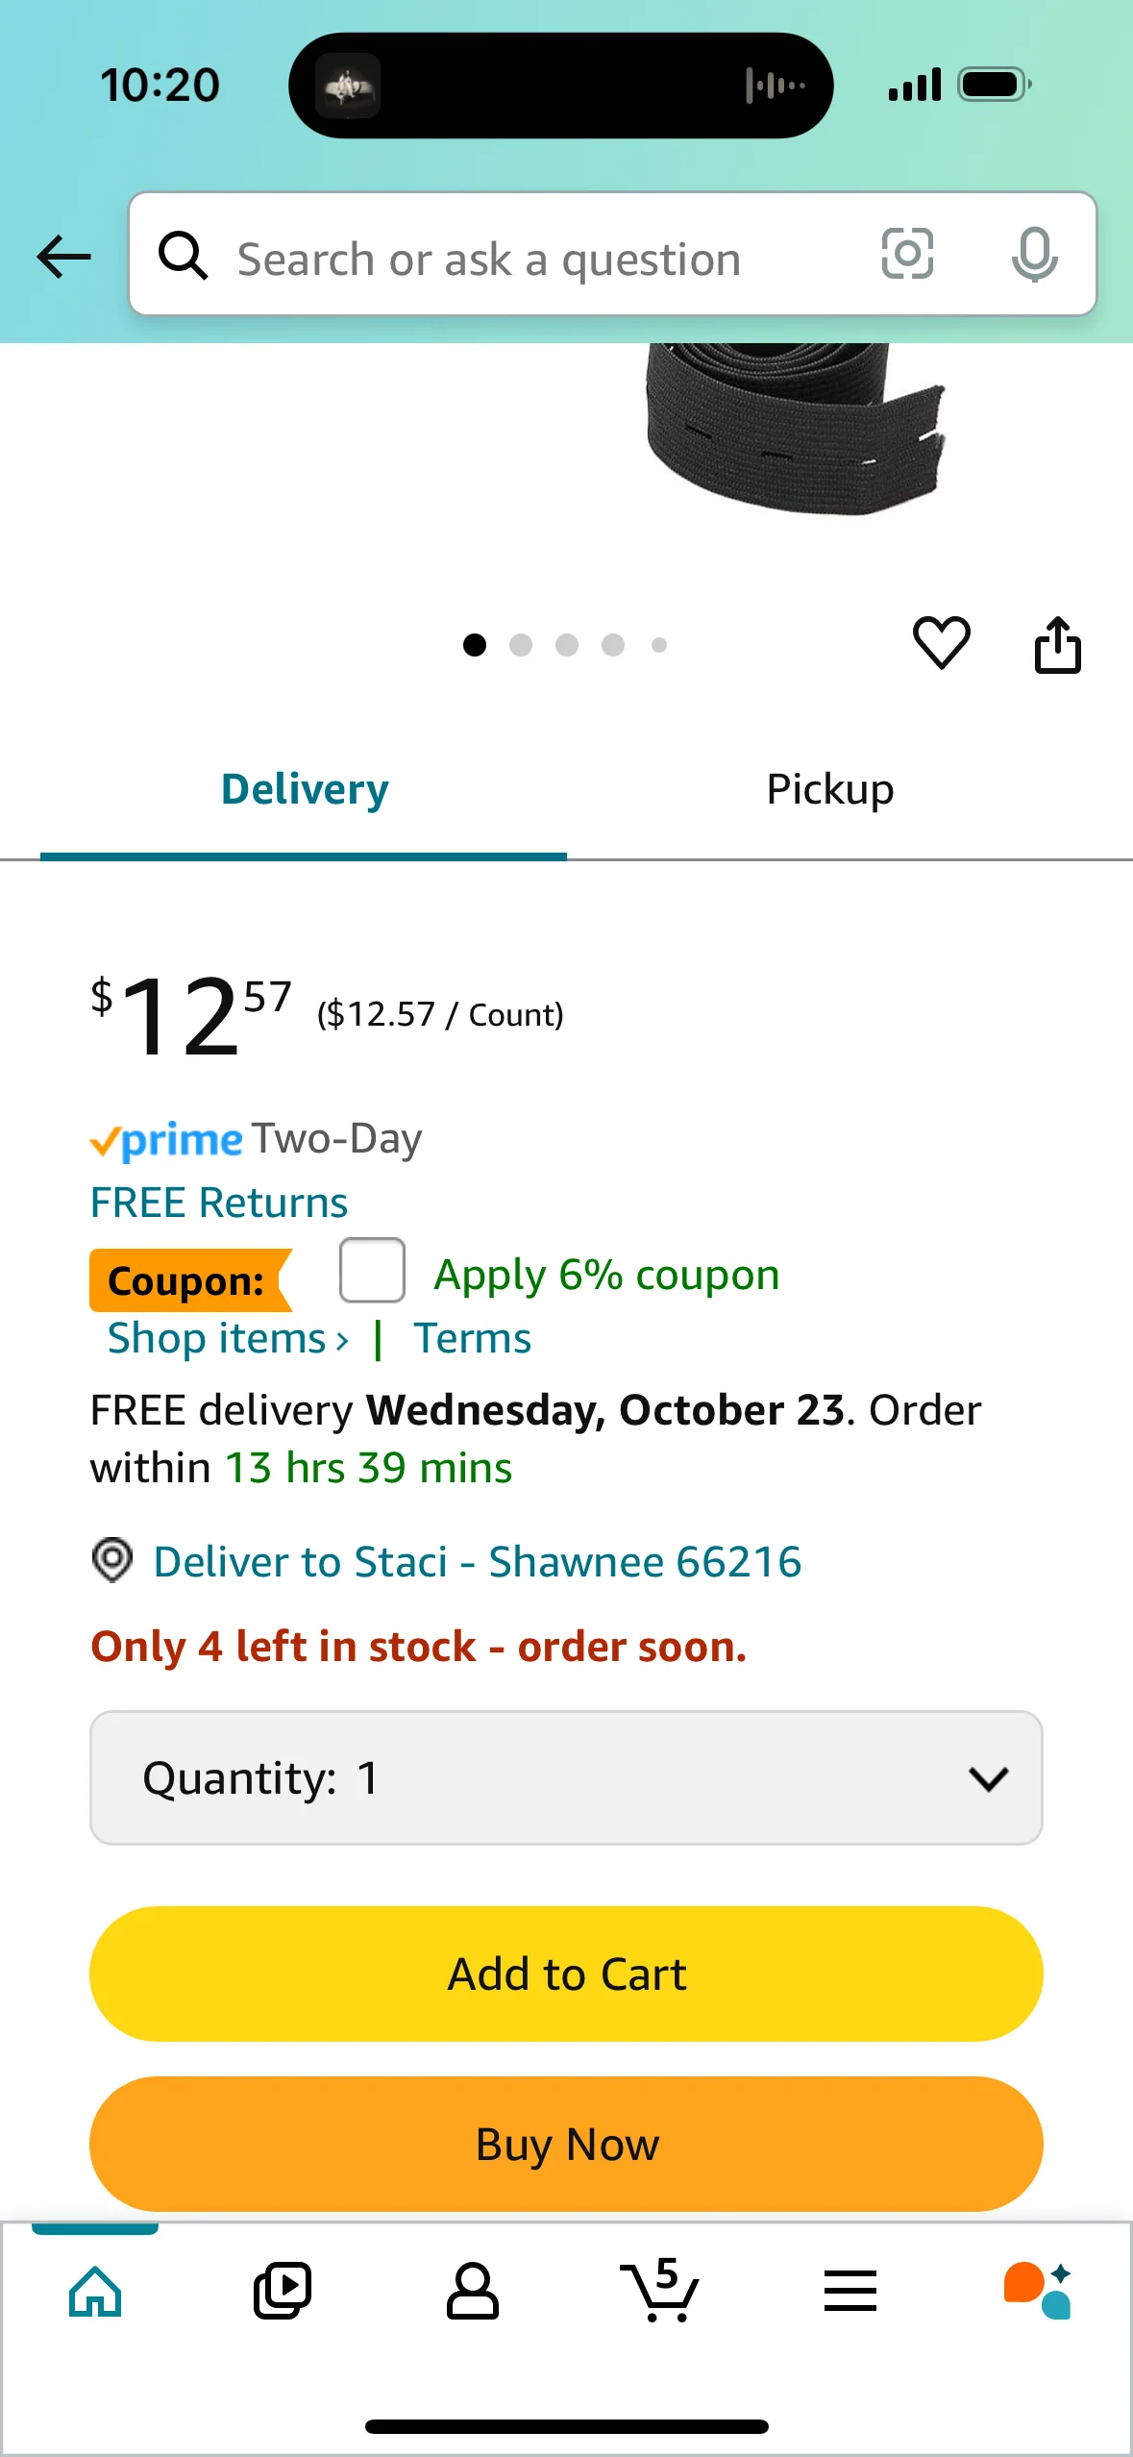Launch the Rufus AI assistant icon
The height and width of the screenshot is (2457, 1133).
pos(1038,2292)
